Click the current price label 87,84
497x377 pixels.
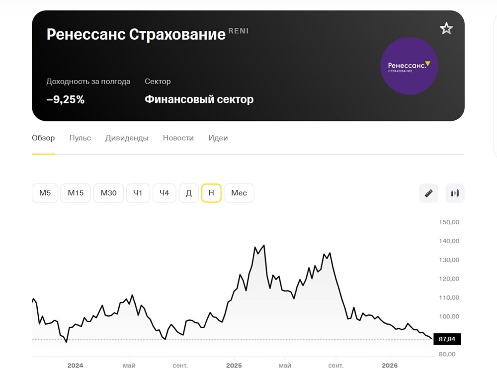tap(446, 339)
